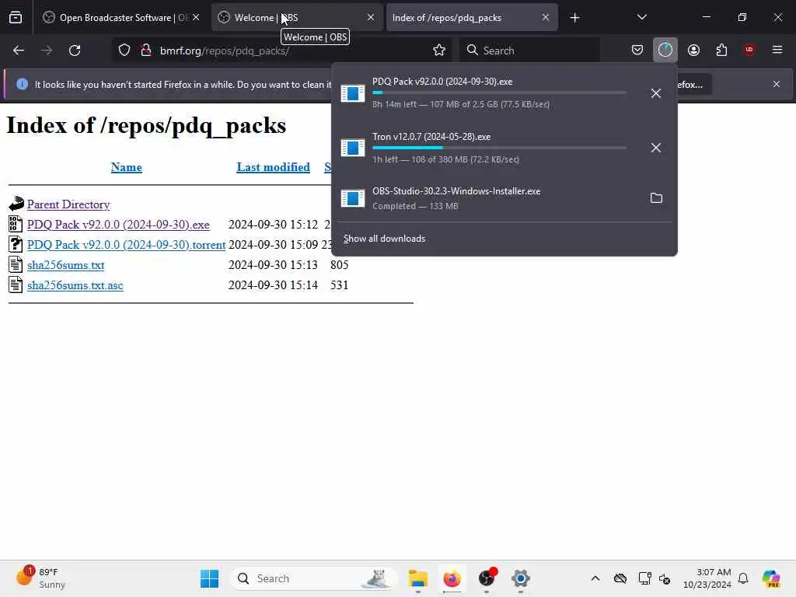Show OBS-Studio installer in folder
The height and width of the screenshot is (597, 796).
656,198
